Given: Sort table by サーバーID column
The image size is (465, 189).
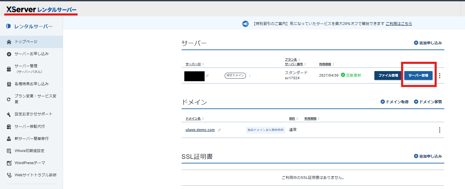Looking at the screenshot, I should coord(195,64).
